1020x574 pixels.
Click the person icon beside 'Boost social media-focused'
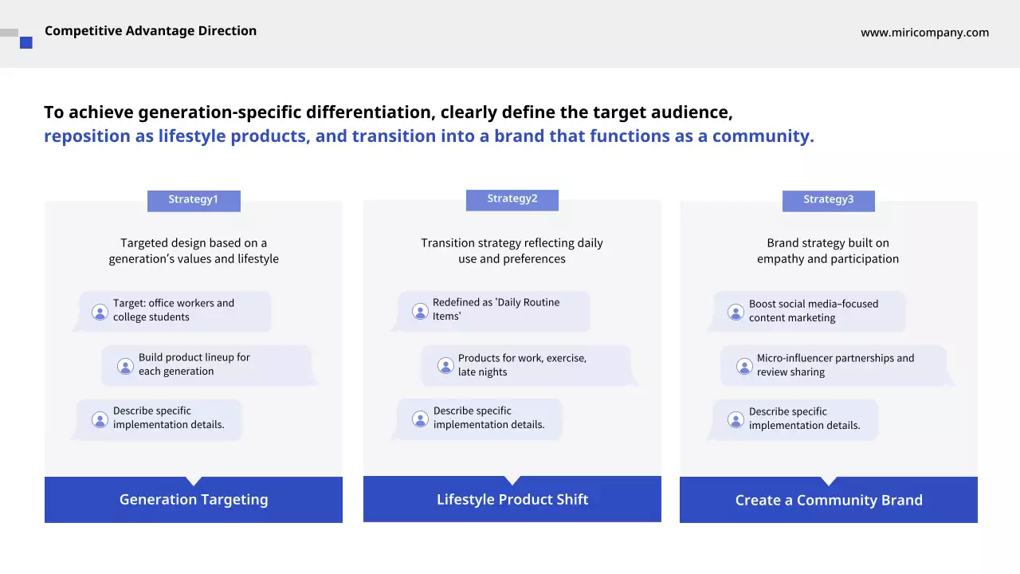pos(736,312)
